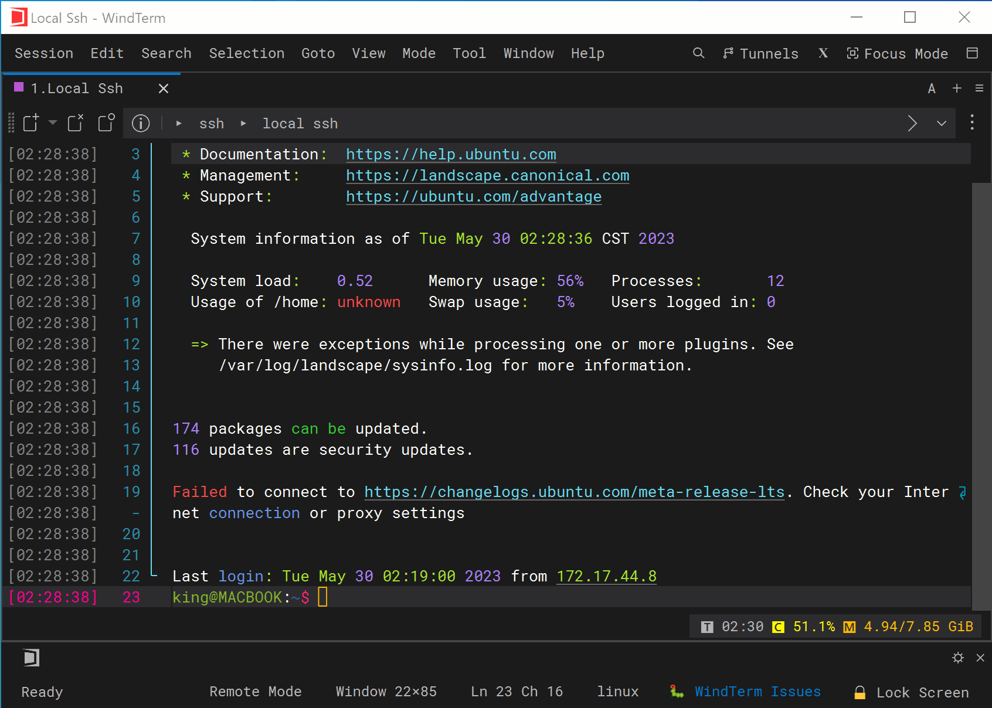Click the three-dot menu in the toolbar
The width and height of the screenshot is (992, 708).
(972, 122)
